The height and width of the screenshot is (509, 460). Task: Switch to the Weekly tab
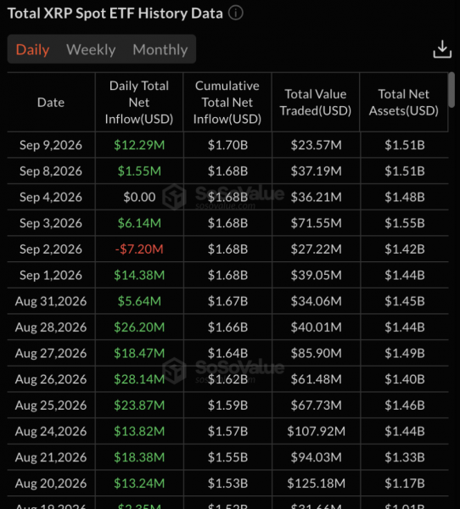point(91,50)
